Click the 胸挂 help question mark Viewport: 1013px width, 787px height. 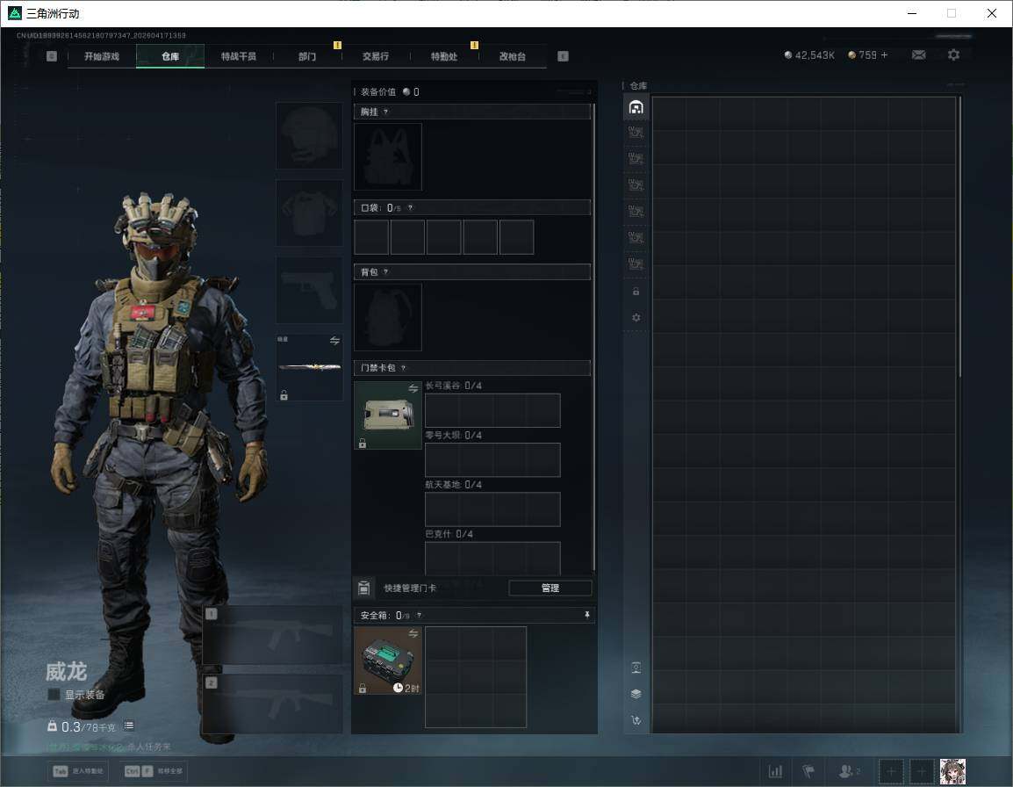(385, 112)
